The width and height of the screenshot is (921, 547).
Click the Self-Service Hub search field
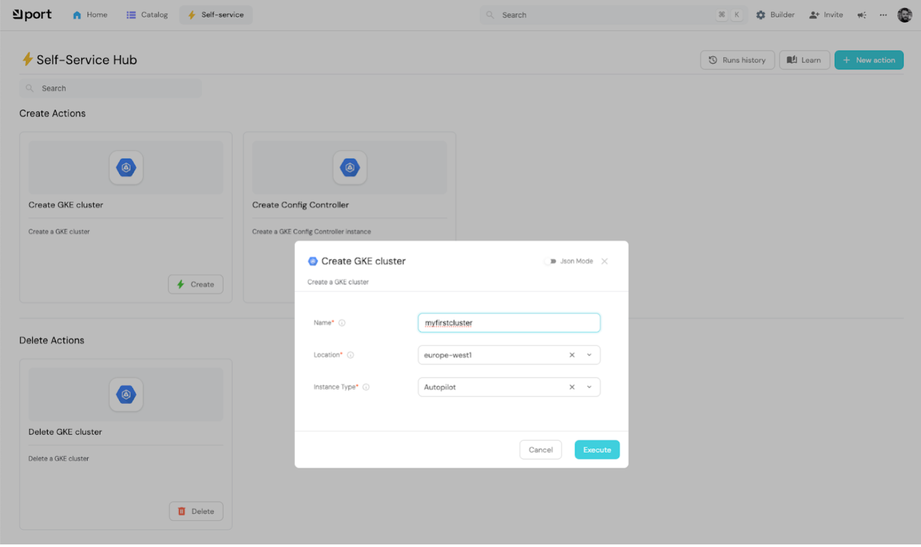pos(110,88)
